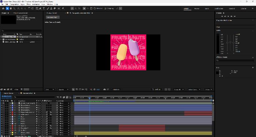This screenshot has width=256, height=137.
Task: Open the Composition menu
Action: coord(14,4)
